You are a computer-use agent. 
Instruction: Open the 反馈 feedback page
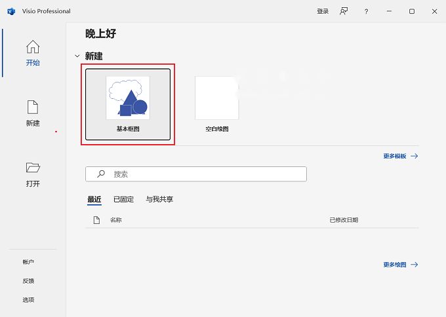(x=28, y=281)
